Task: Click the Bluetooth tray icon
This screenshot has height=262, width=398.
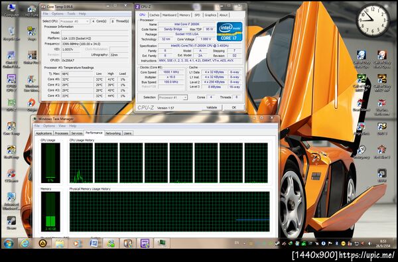Action: pyautogui.click(x=337, y=243)
